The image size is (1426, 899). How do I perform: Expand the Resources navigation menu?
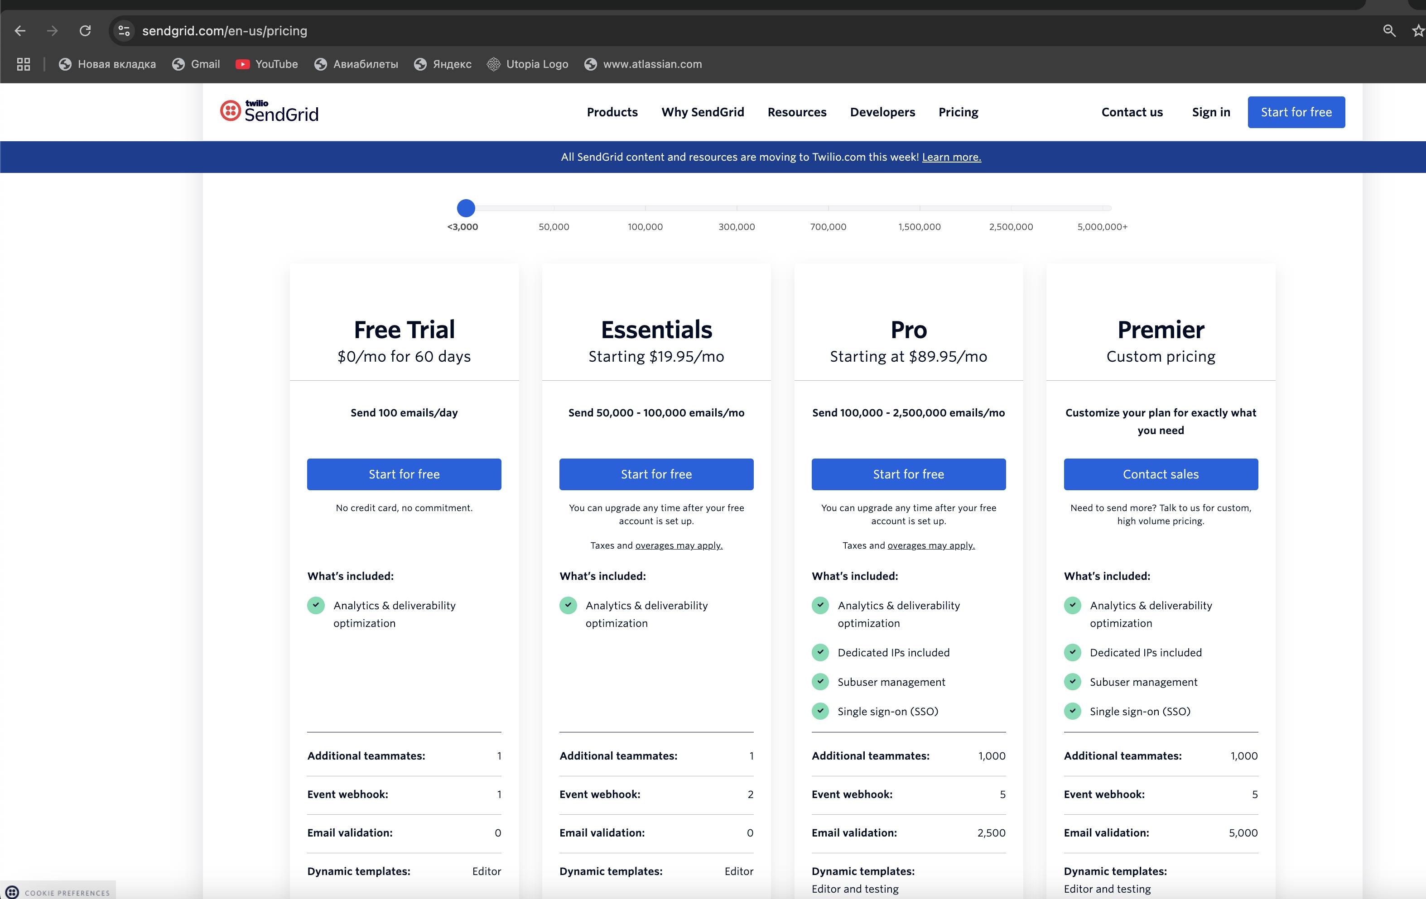[x=796, y=112]
